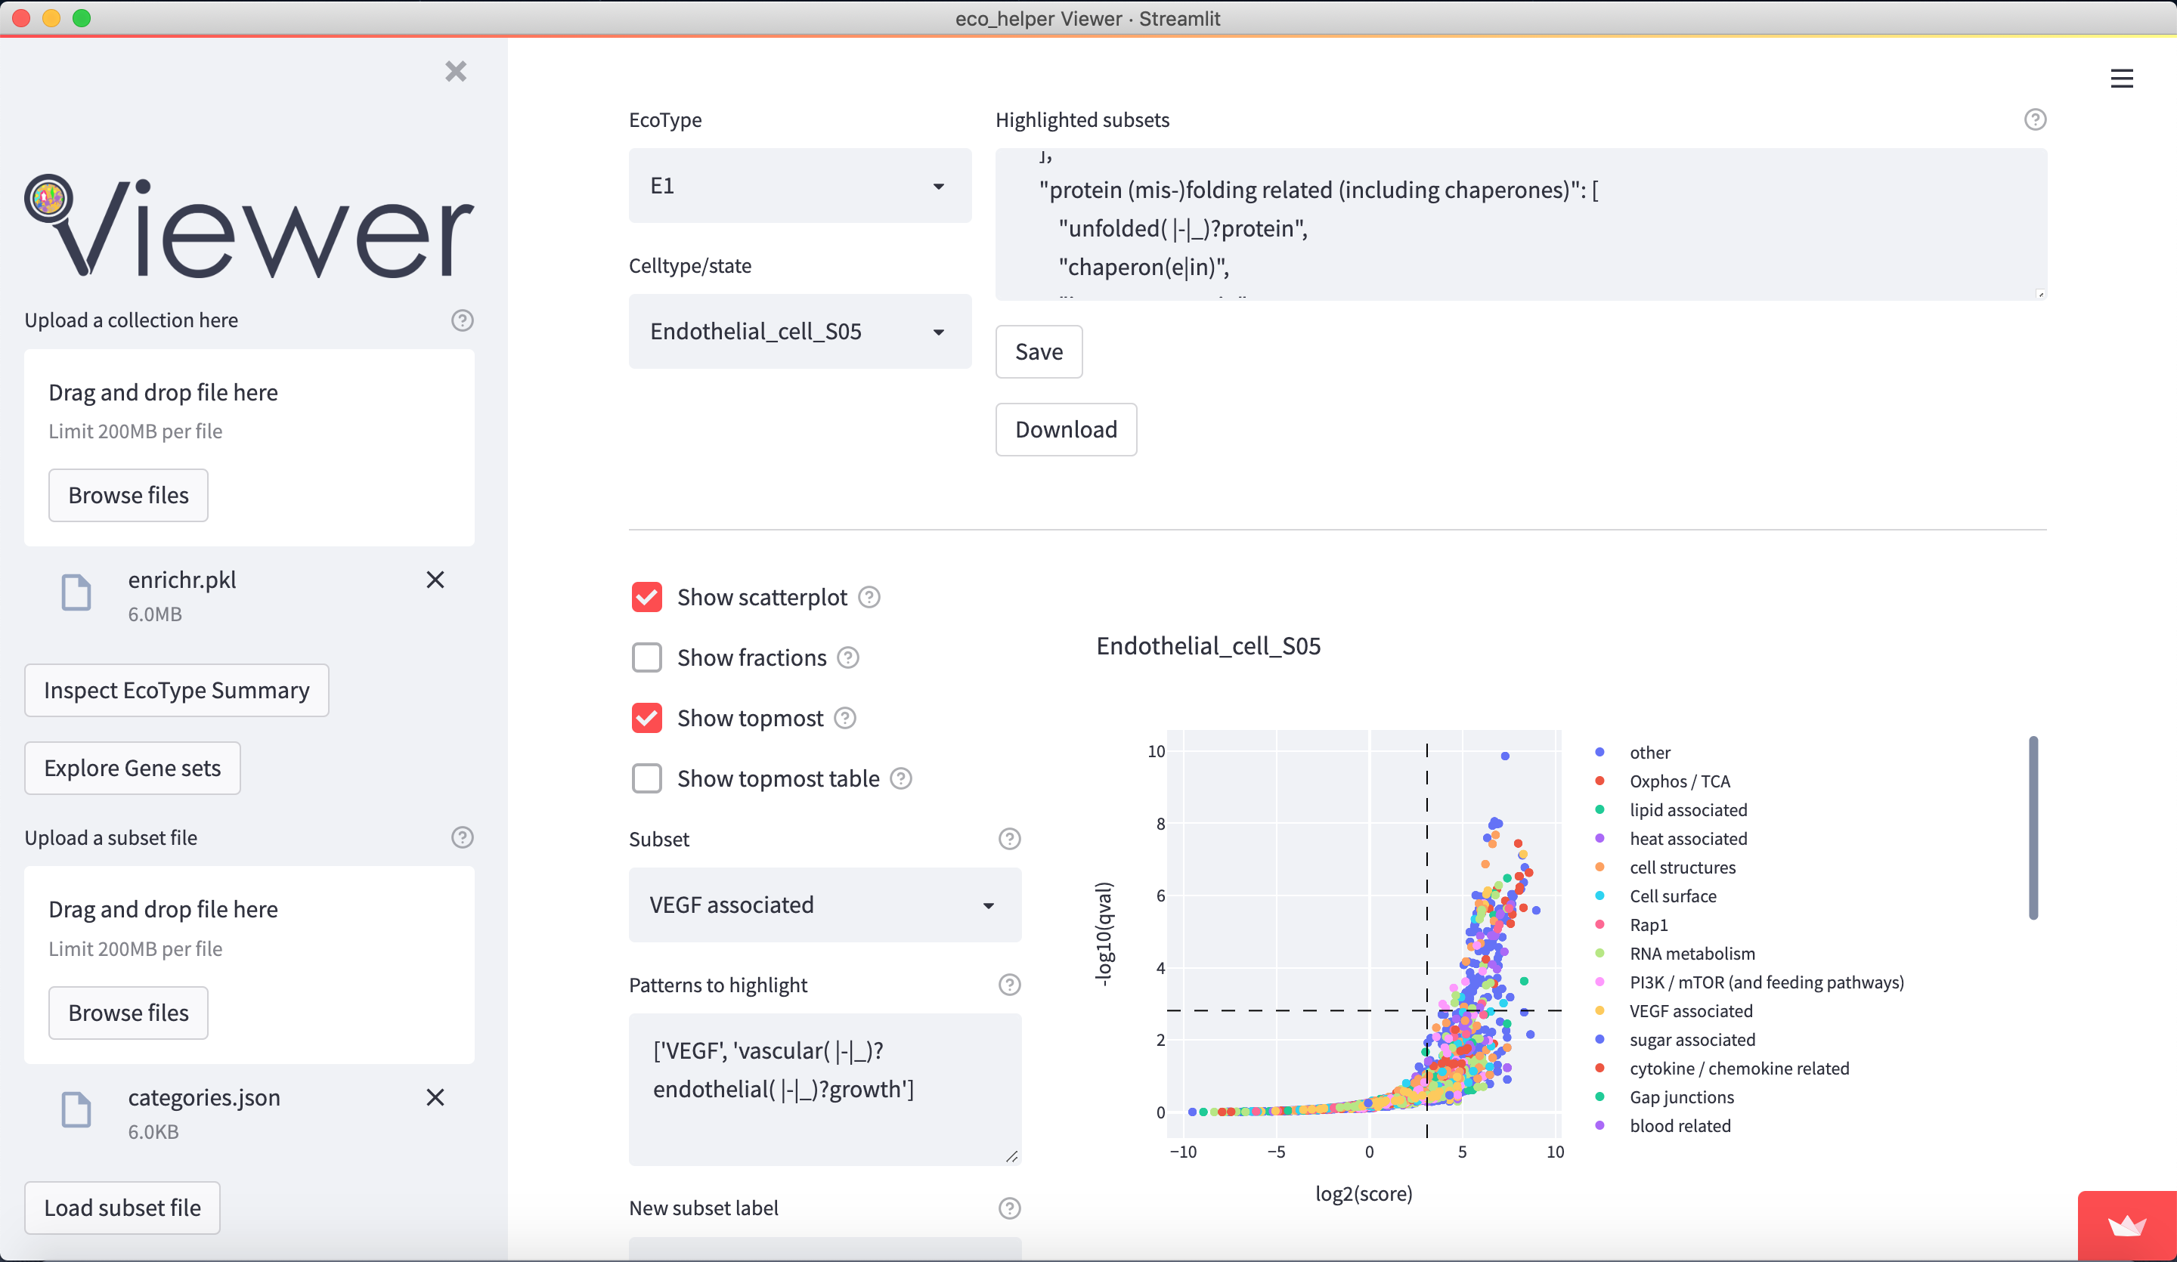Screen dimensions: 2177x1262
Task: Remove the categories.json uploaded file
Action: coord(435,1097)
